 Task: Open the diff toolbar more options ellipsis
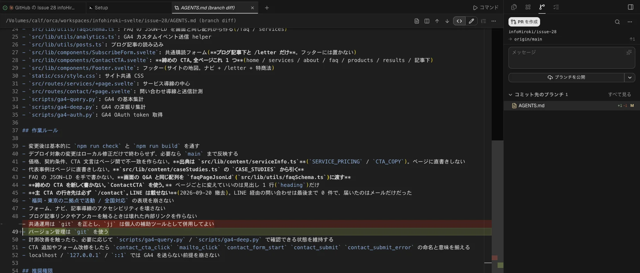coord(494,21)
